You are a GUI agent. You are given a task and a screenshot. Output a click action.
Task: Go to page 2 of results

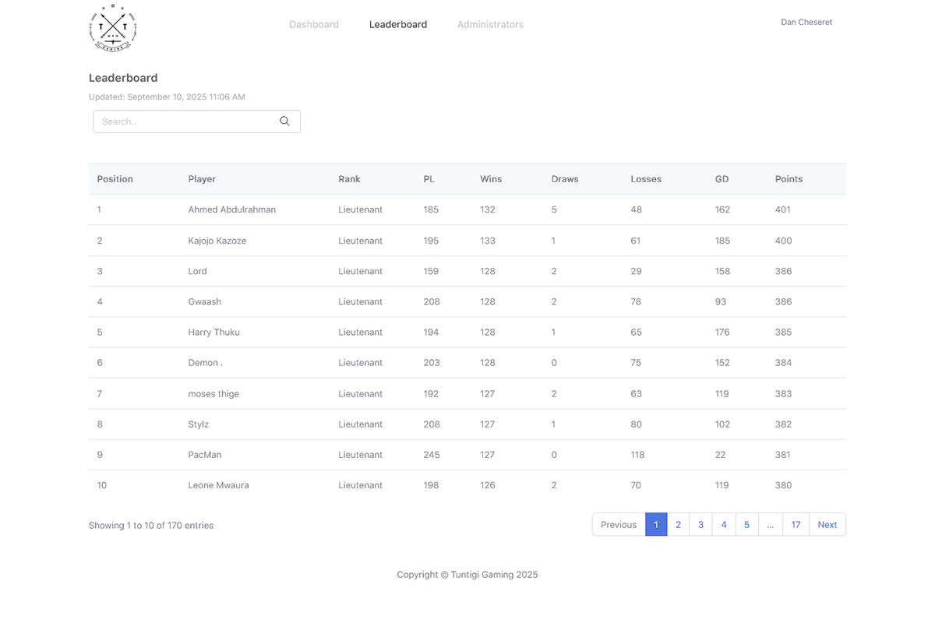[x=678, y=524]
